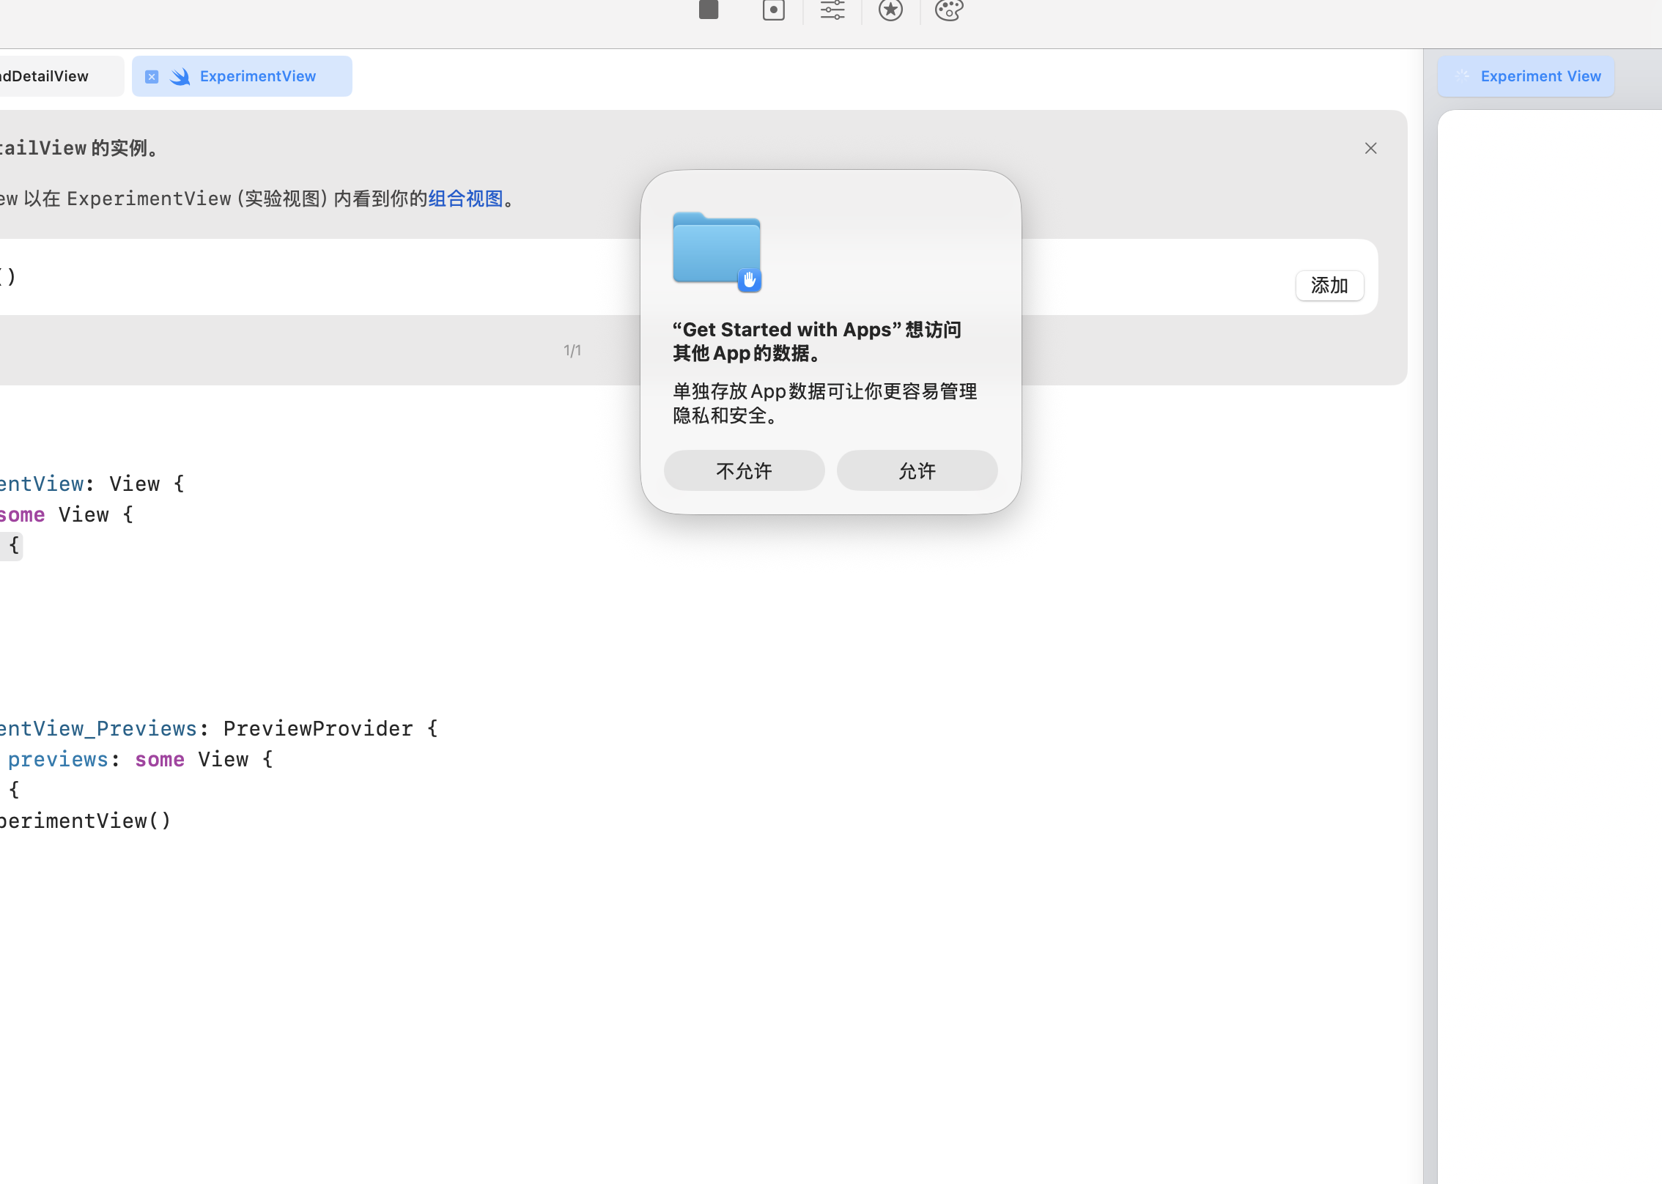The width and height of the screenshot is (1662, 1184).
Task: Click the circled star icon in toolbar
Action: tap(890, 10)
